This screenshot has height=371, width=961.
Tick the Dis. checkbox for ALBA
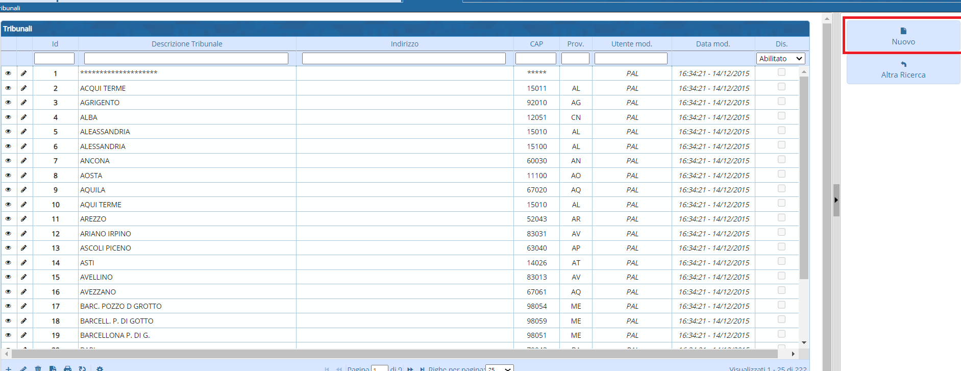coord(781,116)
